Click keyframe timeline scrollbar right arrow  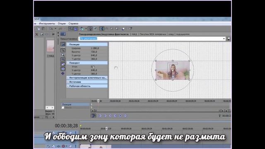(x=223, y=111)
